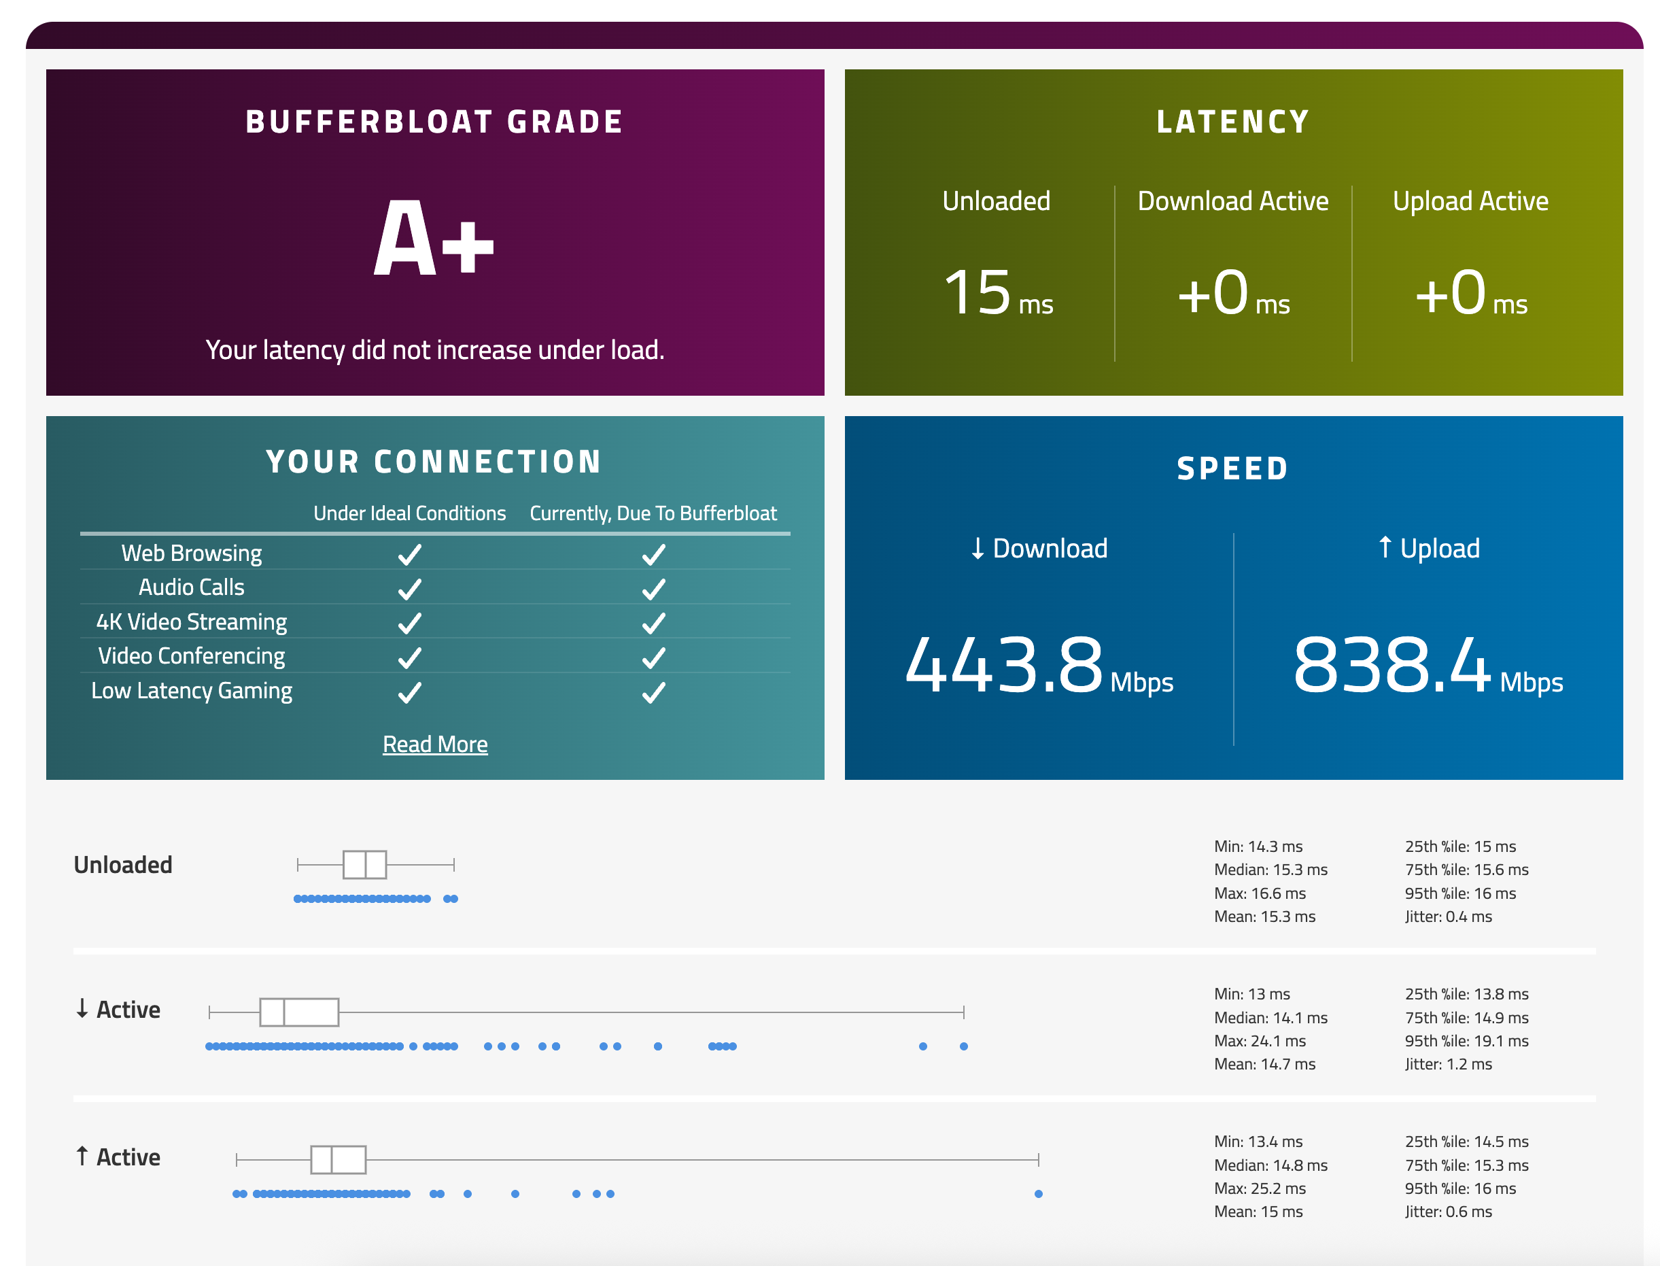Click the 4K Video Streaming row label
The height and width of the screenshot is (1266, 1660).
(192, 621)
